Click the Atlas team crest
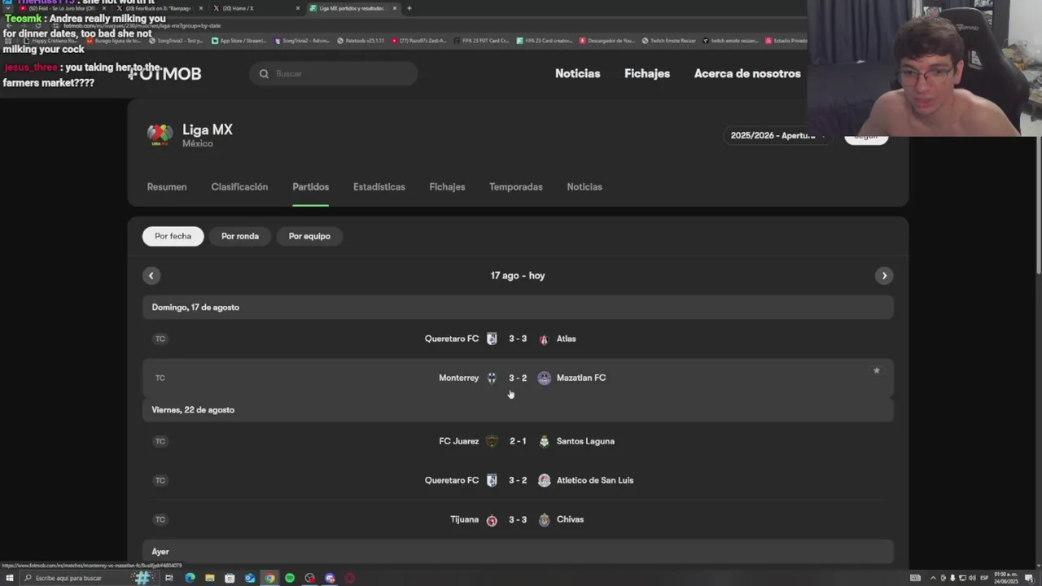This screenshot has width=1042, height=586. click(x=544, y=339)
